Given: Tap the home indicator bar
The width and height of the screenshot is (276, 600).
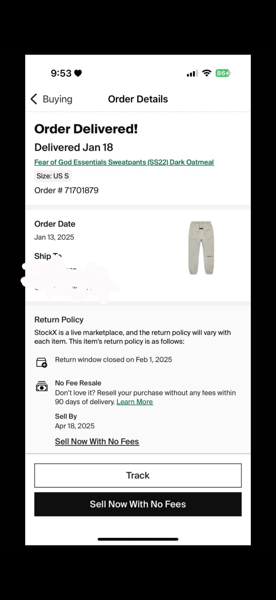Looking at the screenshot, I should pyautogui.click(x=138, y=539).
